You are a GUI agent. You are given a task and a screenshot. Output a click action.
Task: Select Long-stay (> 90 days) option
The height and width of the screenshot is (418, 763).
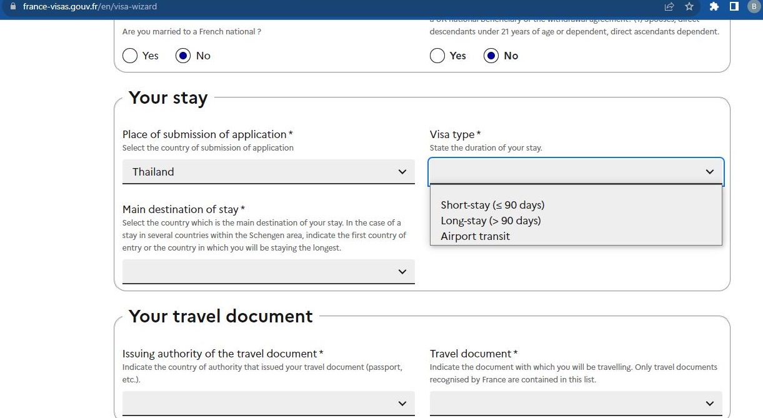pyautogui.click(x=491, y=221)
